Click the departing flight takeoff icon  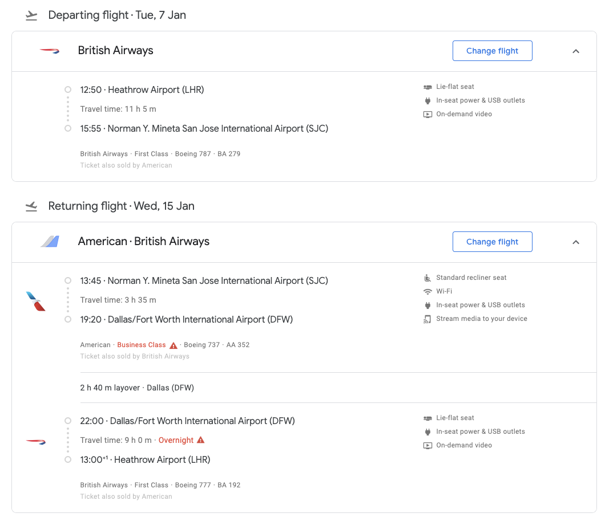[x=31, y=15]
